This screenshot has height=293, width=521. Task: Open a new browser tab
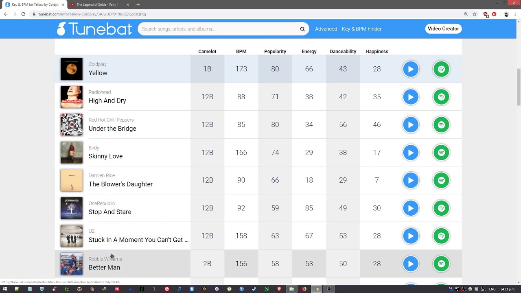(138, 4)
